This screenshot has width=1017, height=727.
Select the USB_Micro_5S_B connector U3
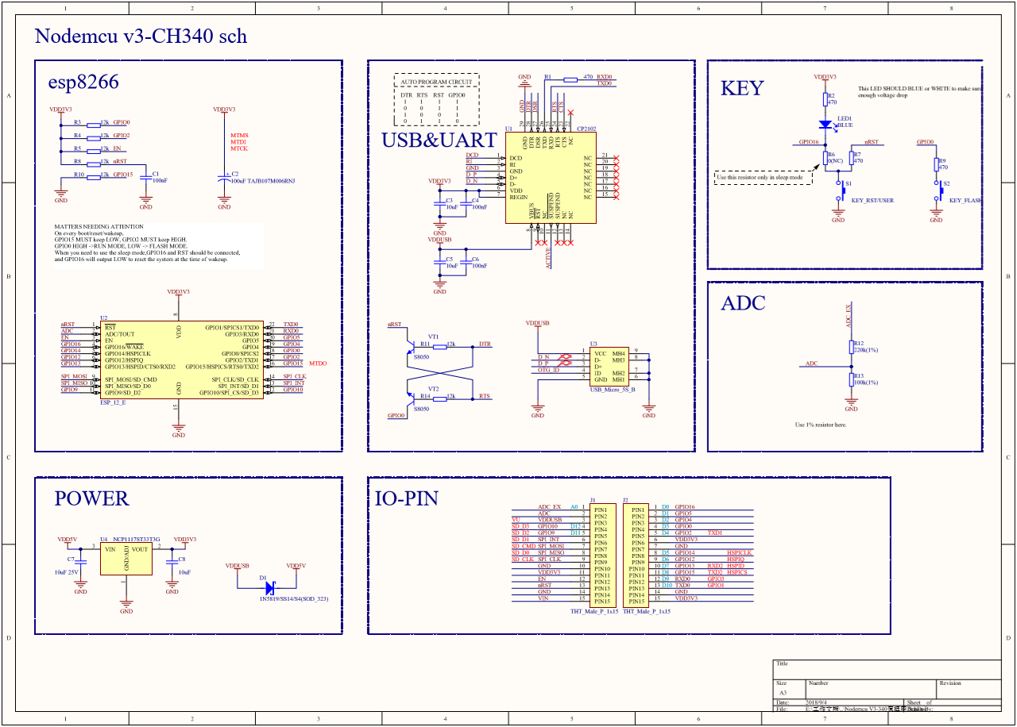click(x=608, y=366)
